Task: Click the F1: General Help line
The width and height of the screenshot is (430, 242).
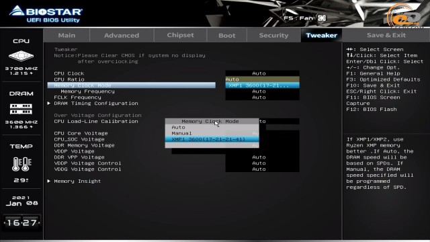Action: 373,73
